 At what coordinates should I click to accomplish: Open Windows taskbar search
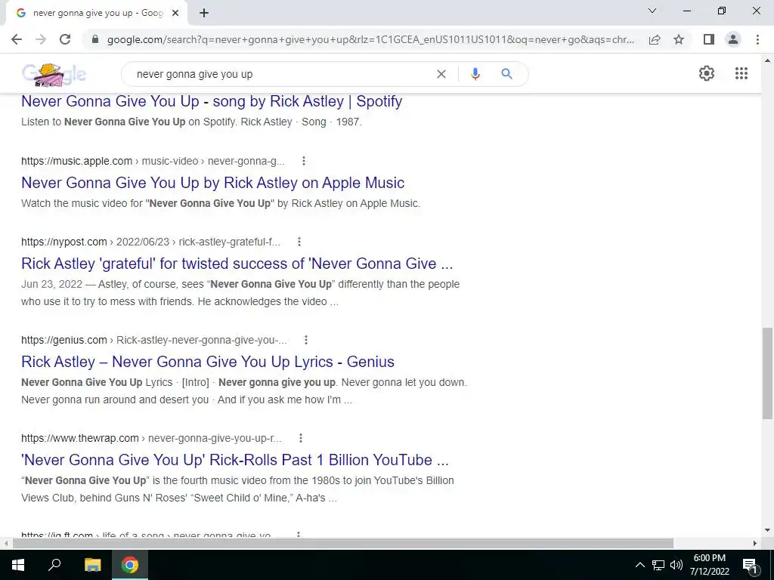click(54, 565)
